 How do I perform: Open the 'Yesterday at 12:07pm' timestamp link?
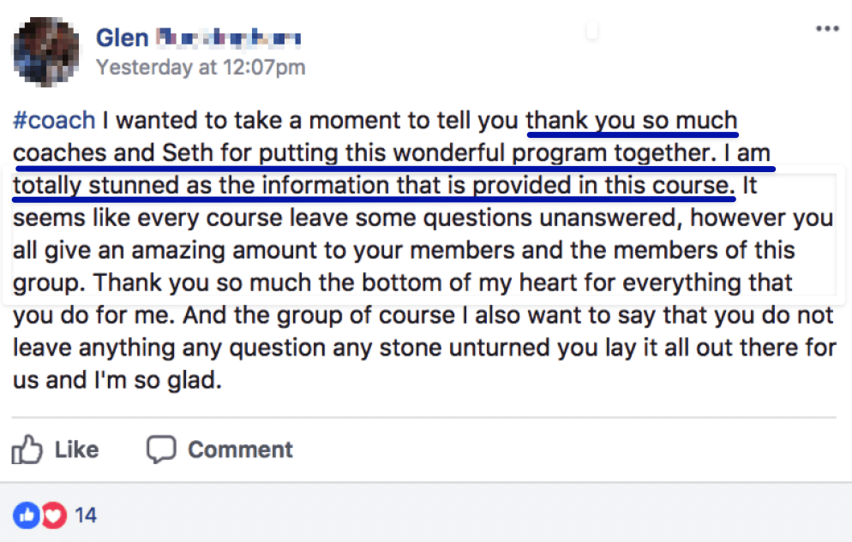[x=201, y=67]
